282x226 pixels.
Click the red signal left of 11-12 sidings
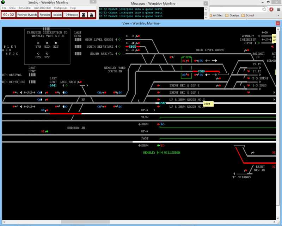point(249,71)
